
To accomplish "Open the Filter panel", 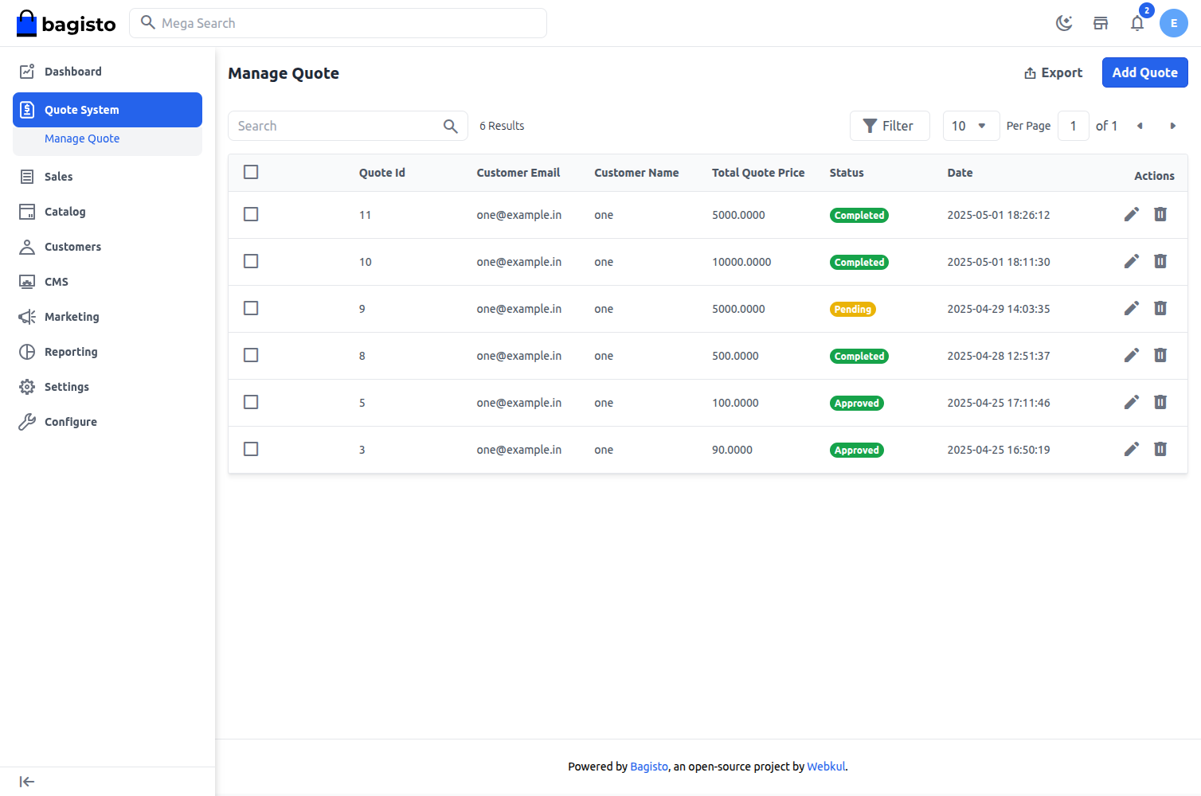I will click(890, 126).
